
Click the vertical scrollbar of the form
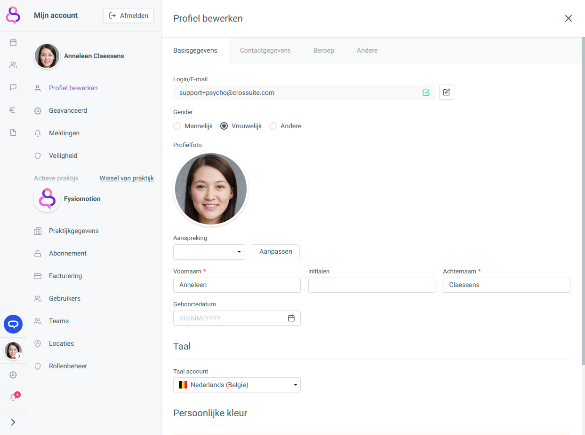[x=583, y=202]
